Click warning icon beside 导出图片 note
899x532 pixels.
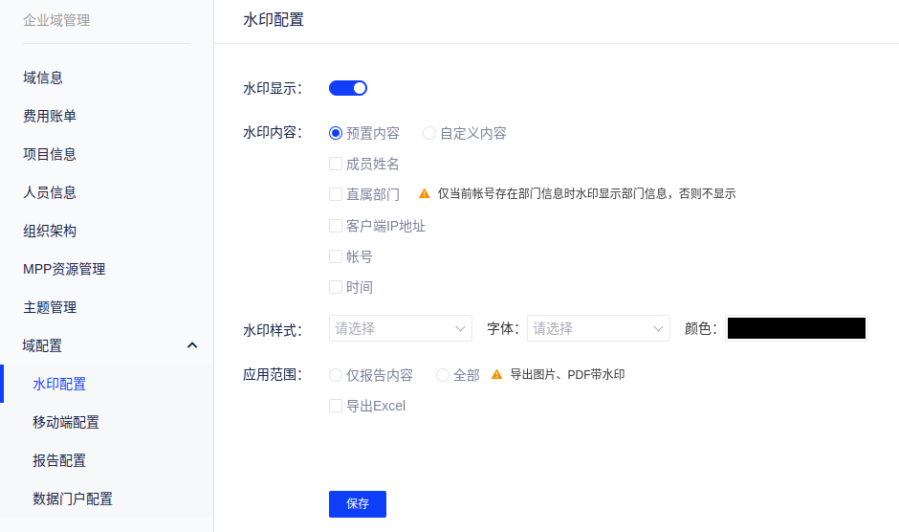point(496,375)
